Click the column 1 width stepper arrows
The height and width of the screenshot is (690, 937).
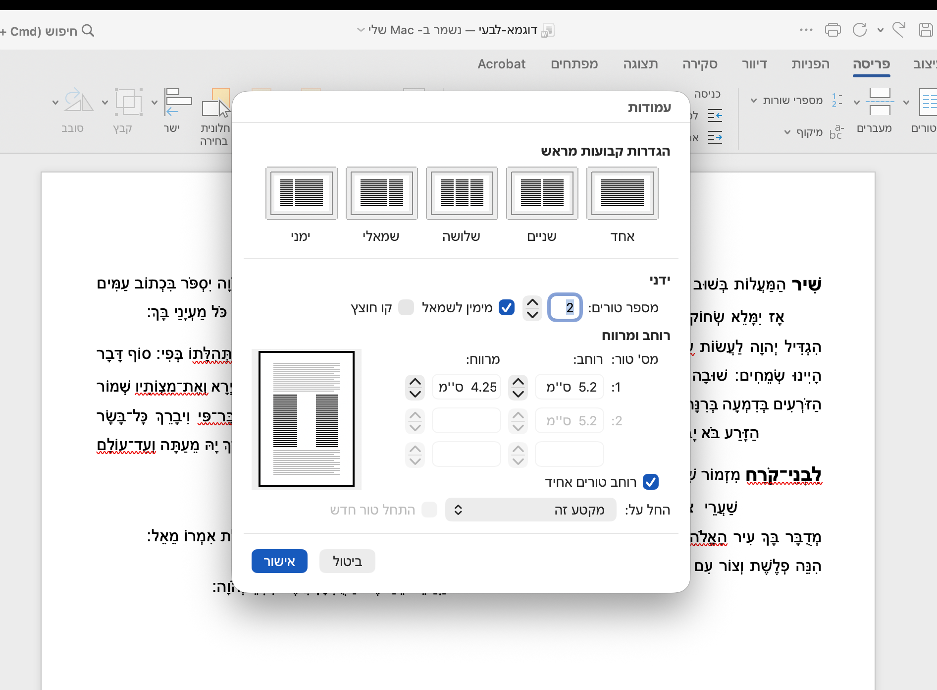pyautogui.click(x=518, y=387)
